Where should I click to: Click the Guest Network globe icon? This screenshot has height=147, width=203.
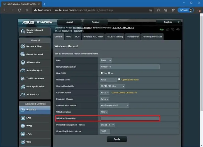tap(23, 54)
